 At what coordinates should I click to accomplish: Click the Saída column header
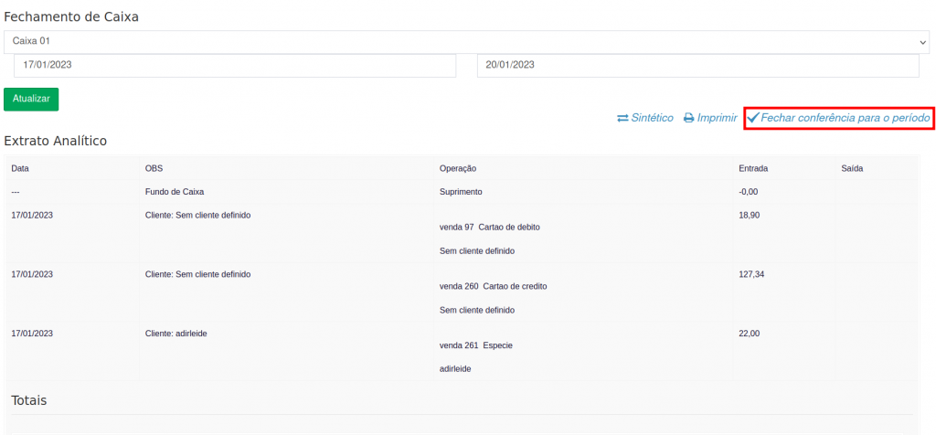(x=852, y=169)
